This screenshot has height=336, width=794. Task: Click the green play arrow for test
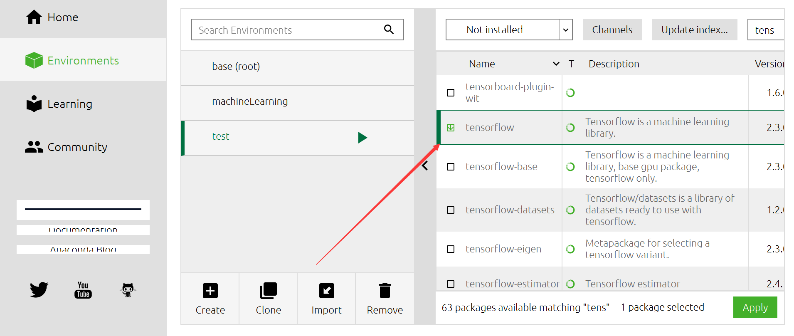(x=362, y=137)
